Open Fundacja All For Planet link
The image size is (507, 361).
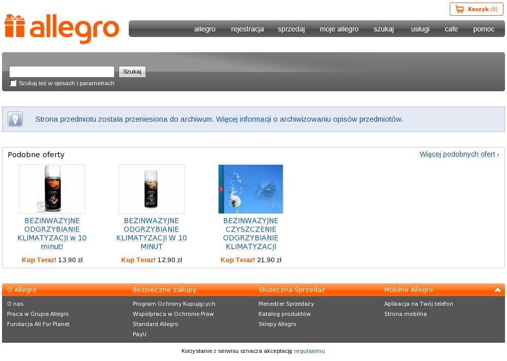coord(38,324)
